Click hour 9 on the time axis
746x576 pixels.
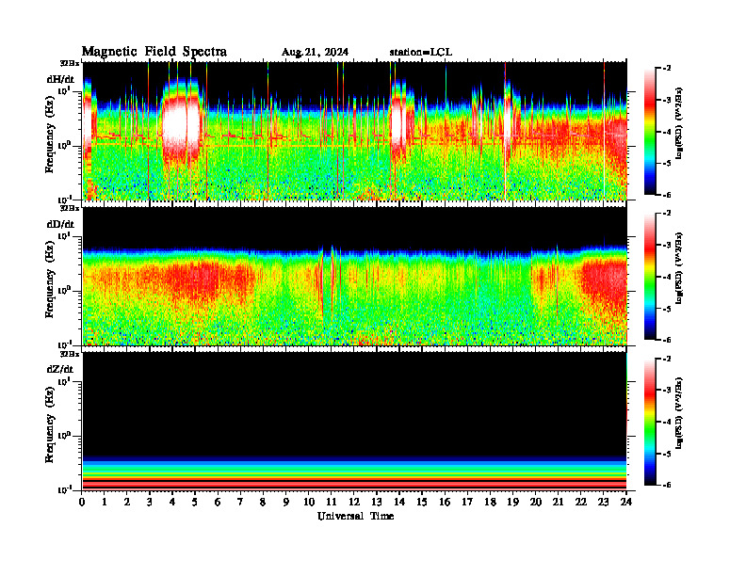285,502
